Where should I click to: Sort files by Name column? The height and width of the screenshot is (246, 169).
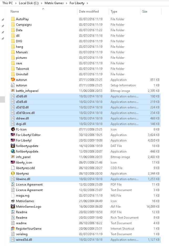[x=15, y=12]
